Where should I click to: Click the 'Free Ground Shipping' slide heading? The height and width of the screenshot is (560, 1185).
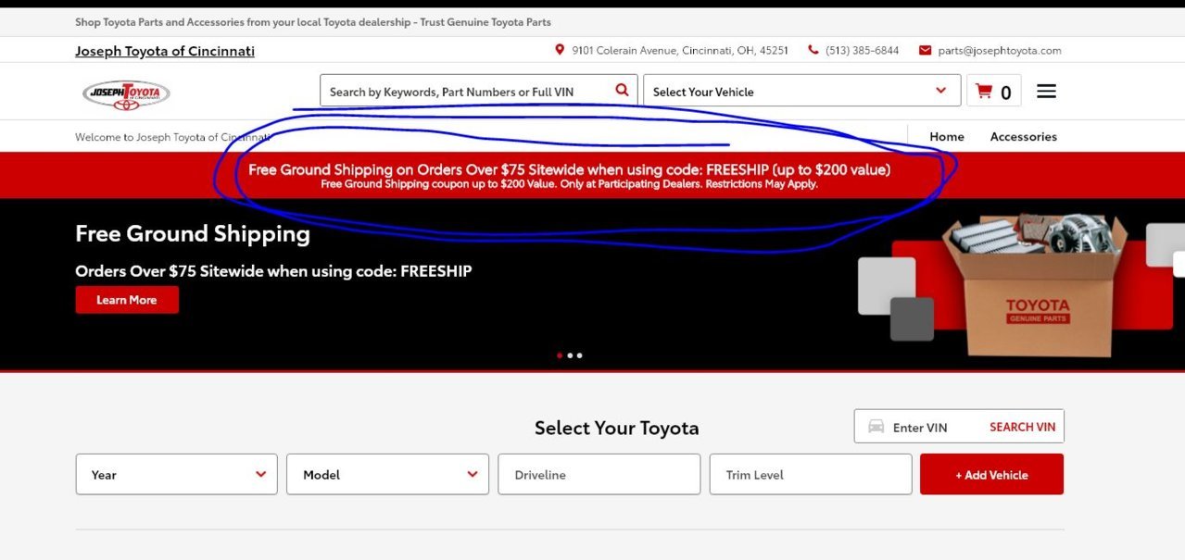[x=193, y=233]
